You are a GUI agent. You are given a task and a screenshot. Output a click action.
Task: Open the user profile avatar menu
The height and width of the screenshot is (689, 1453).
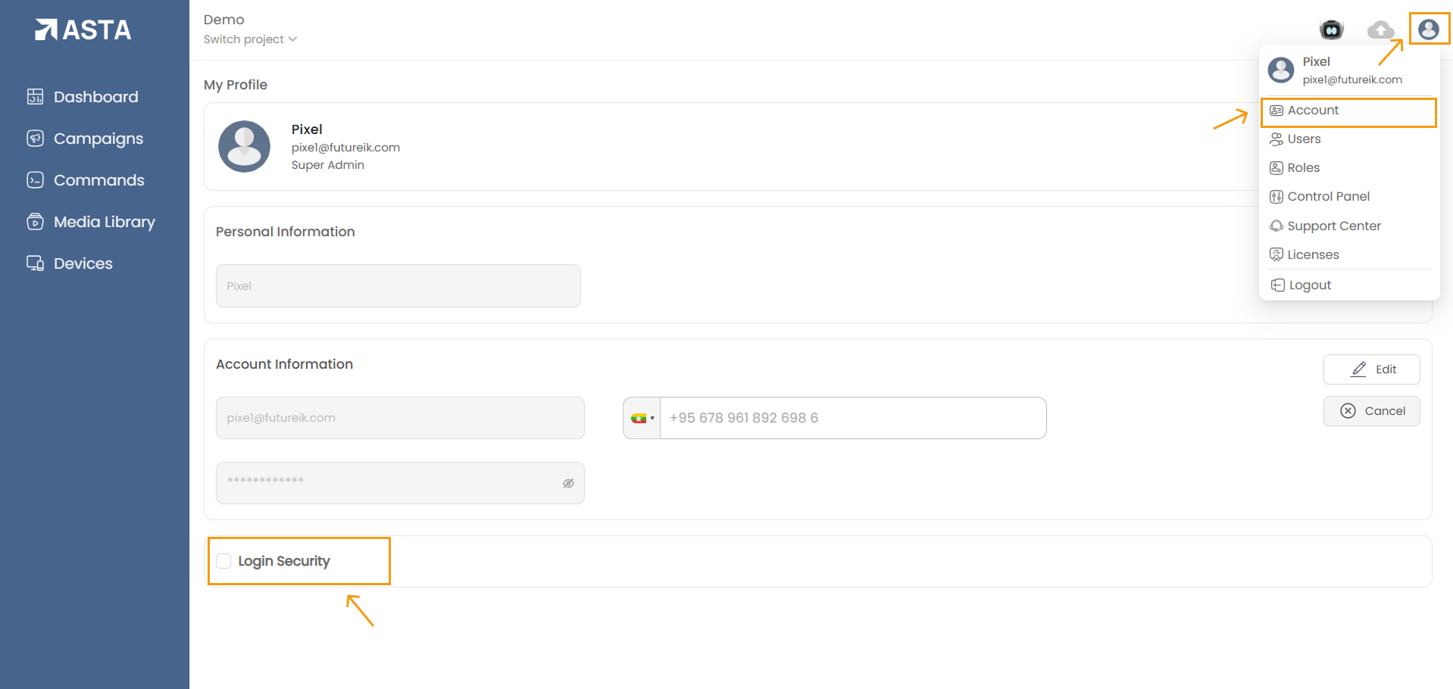[1428, 30]
